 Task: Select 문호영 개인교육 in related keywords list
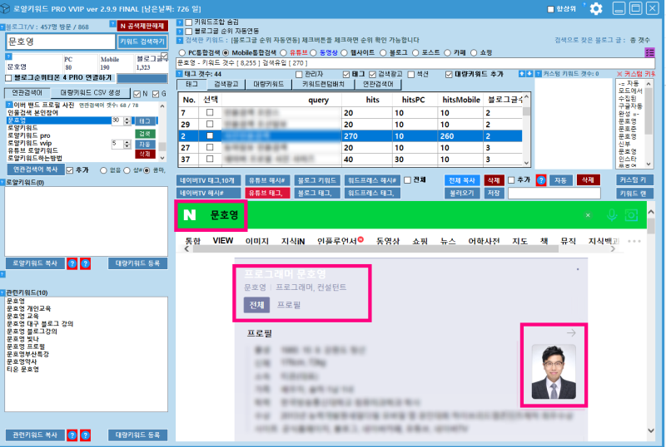point(29,308)
